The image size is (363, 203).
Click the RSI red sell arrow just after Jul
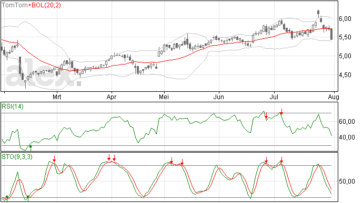[281, 111]
